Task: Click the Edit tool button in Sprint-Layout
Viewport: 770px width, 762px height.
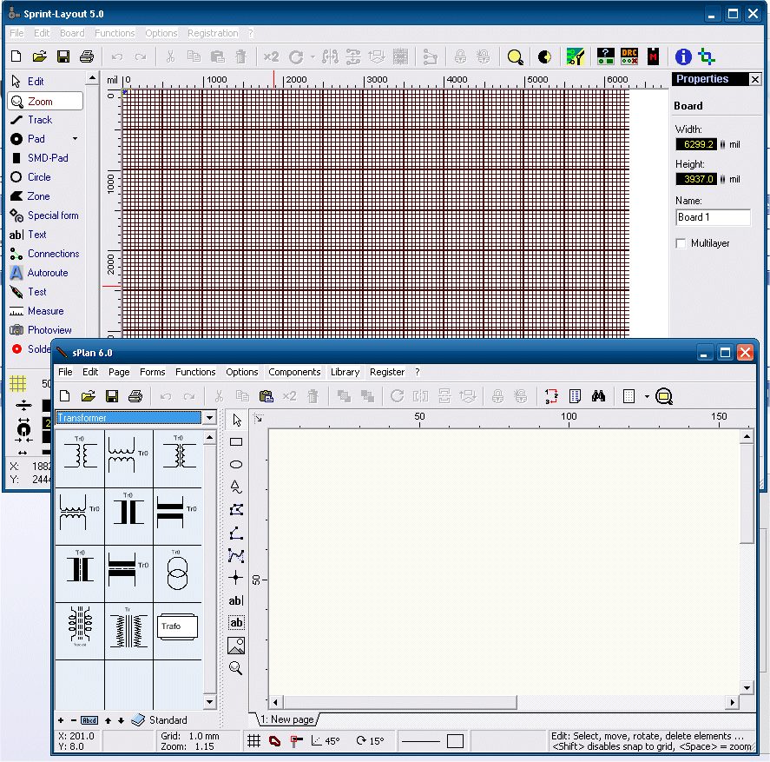Action: 30,82
